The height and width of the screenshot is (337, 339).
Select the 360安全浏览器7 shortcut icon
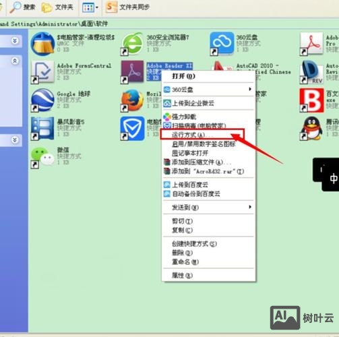point(133,44)
